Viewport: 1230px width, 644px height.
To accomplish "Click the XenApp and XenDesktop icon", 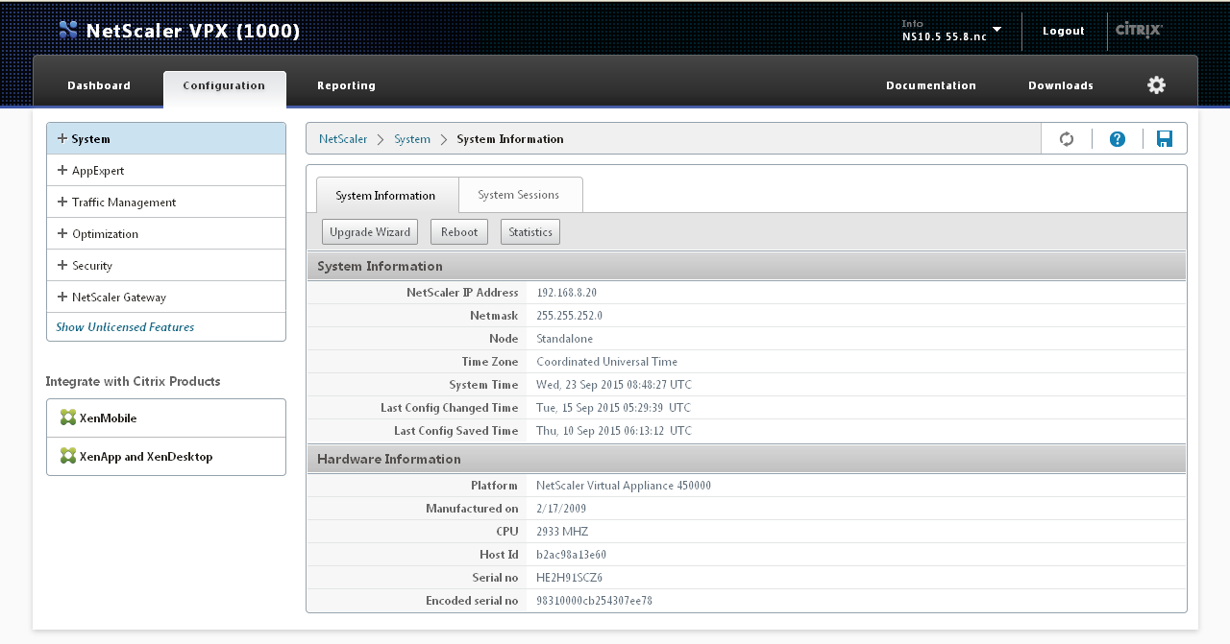I will click(x=67, y=456).
